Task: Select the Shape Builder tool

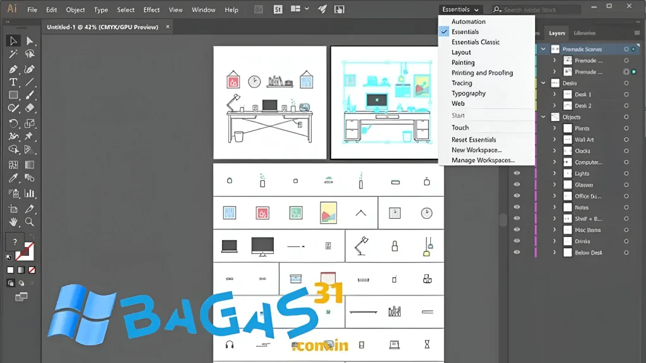Action: pos(13,149)
